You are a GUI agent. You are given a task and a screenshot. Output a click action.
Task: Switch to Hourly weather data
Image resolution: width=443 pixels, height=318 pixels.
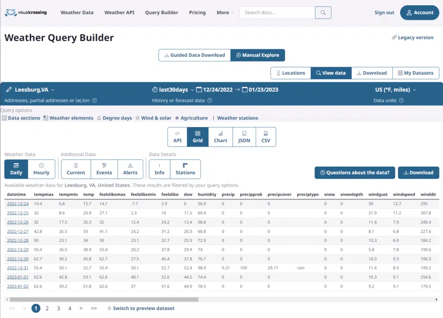tap(42, 169)
